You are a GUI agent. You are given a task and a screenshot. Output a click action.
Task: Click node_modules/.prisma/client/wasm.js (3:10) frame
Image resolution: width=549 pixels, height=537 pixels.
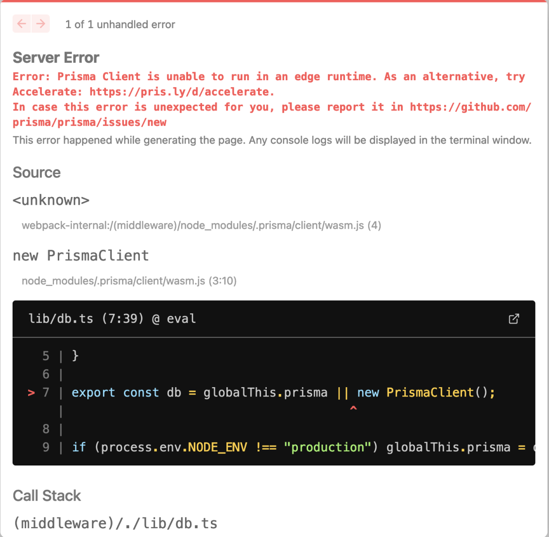(129, 281)
